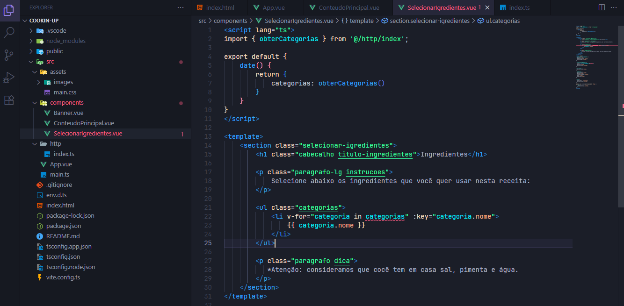The width and height of the screenshot is (624, 306).
Task: Open the Source Control view
Action: tap(9, 55)
